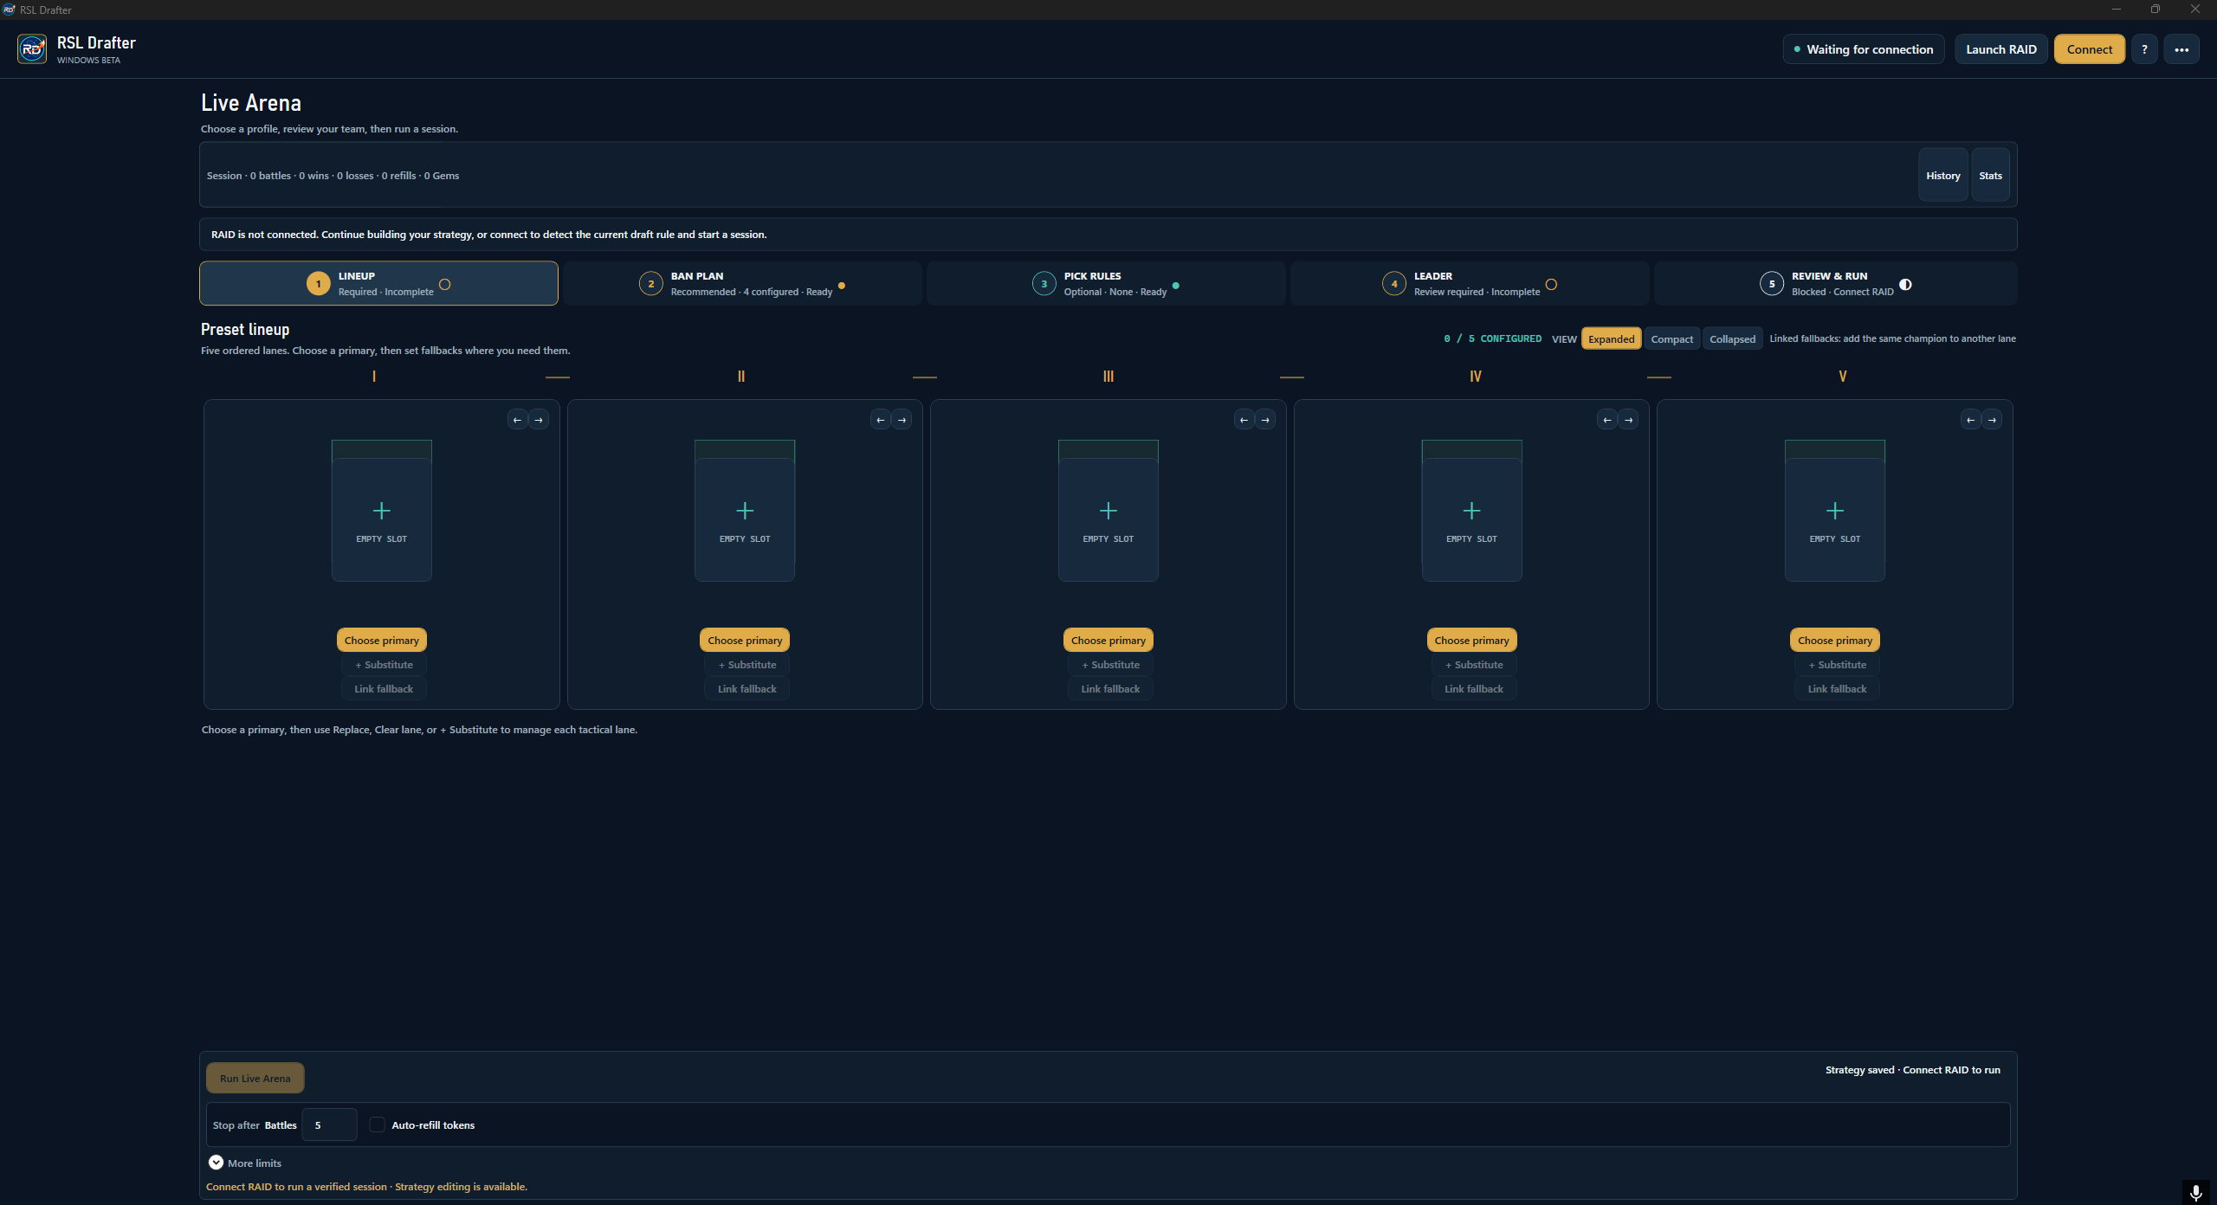
Task: Shift lane II right with arrow icon
Action: (x=902, y=420)
